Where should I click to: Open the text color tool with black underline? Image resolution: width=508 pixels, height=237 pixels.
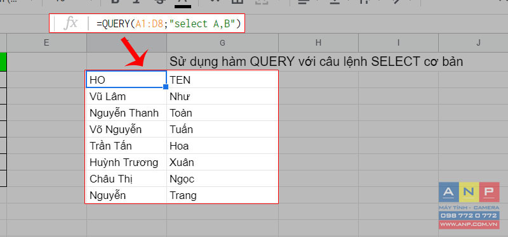tap(183, 3)
